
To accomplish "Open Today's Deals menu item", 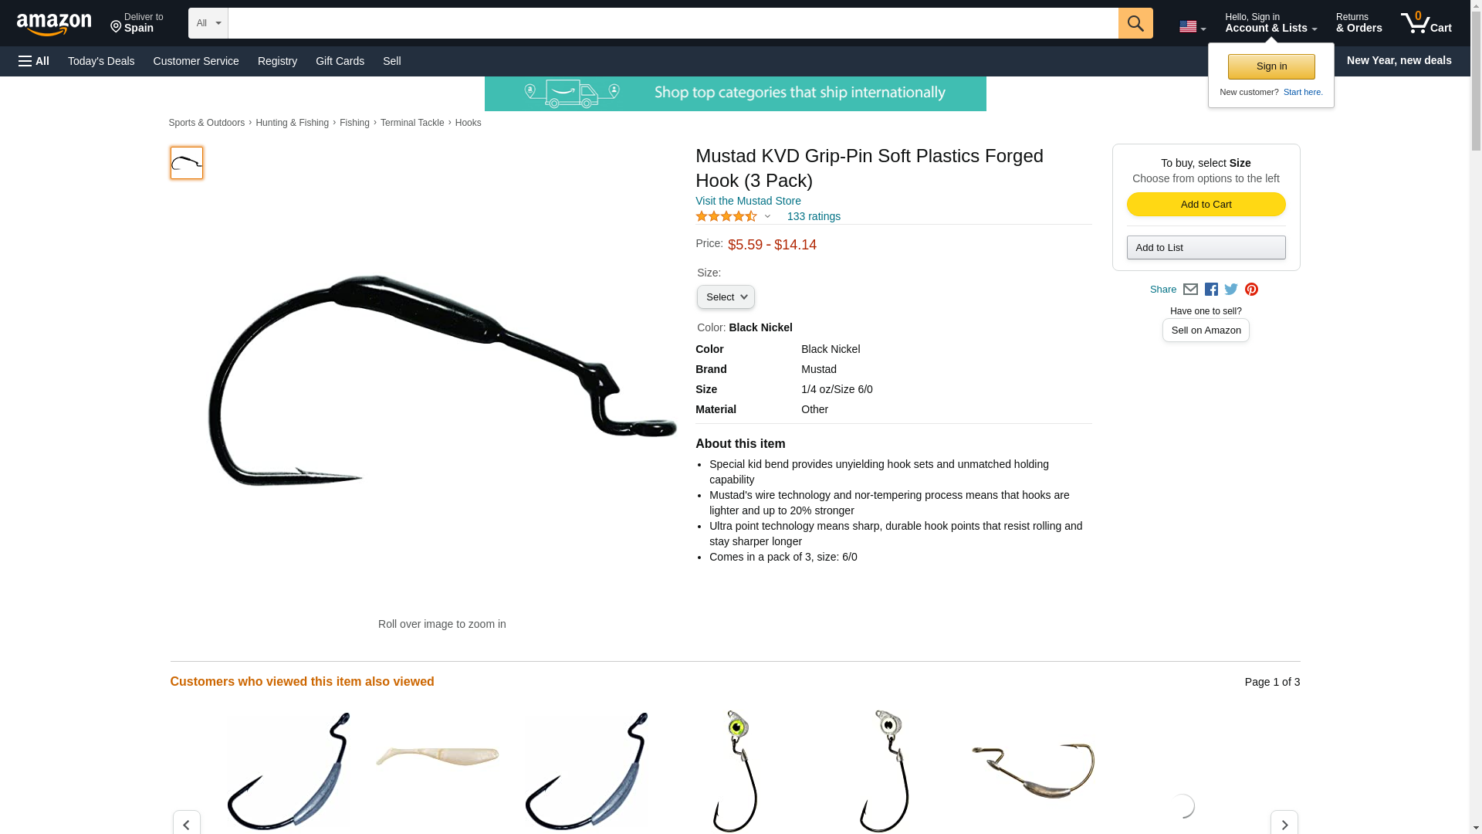I will tap(101, 61).
